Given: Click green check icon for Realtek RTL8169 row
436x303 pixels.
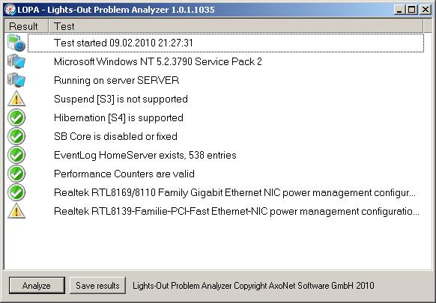Looking at the screenshot, I should click(x=16, y=192).
